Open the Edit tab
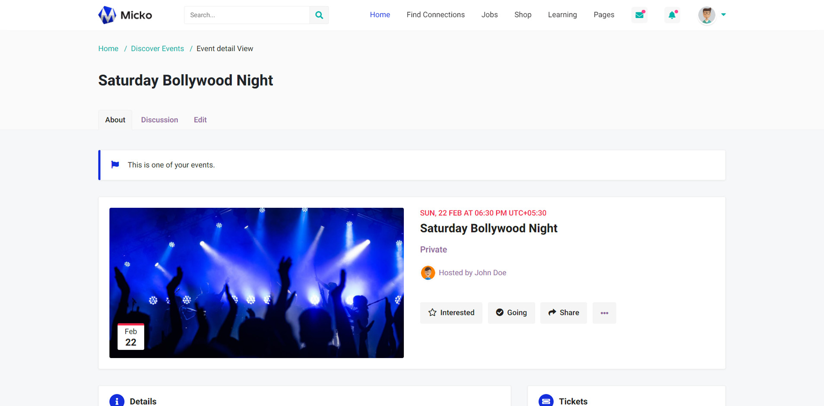Image resolution: width=824 pixels, height=406 pixels. click(200, 120)
